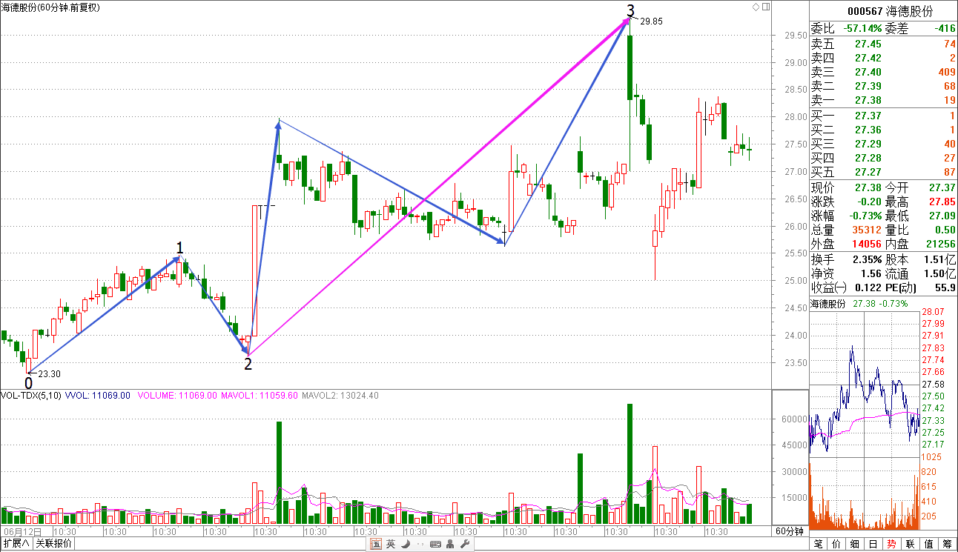Select the 联 tab at bottom right
This screenshot has height=552, width=958.
[x=911, y=544]
